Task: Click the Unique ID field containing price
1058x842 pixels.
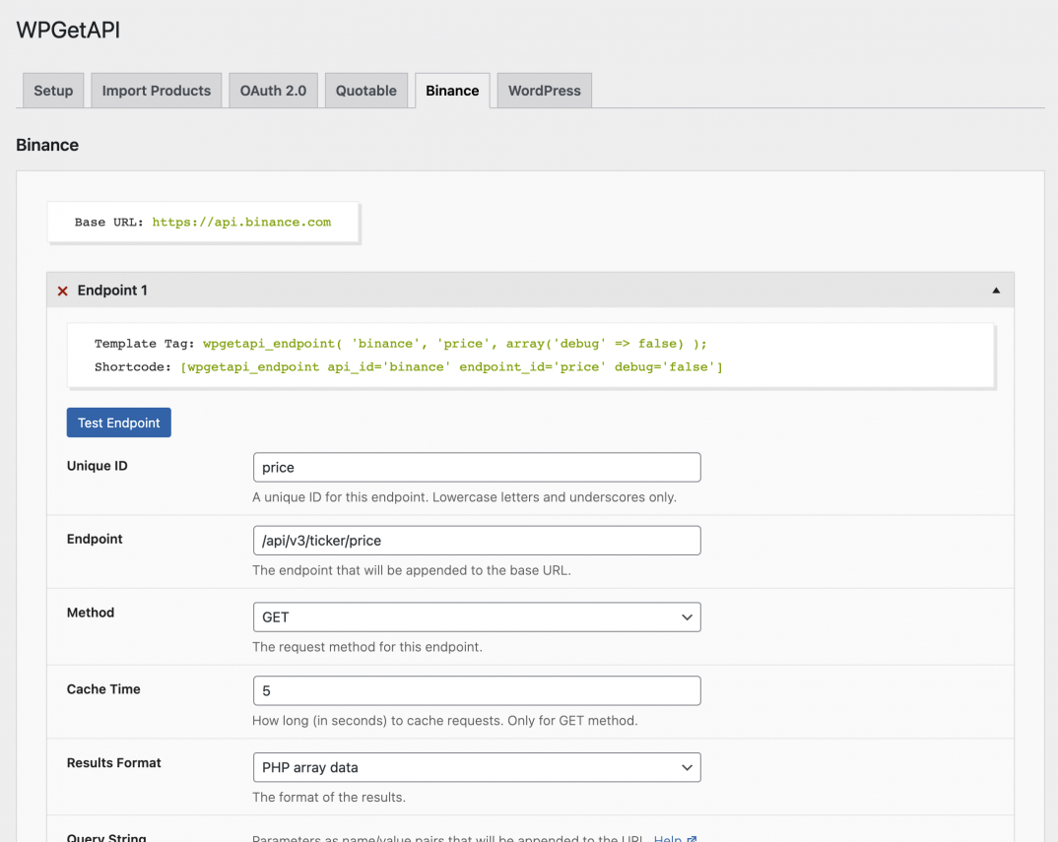Action: pyautogui.click(x=477, y=467)
